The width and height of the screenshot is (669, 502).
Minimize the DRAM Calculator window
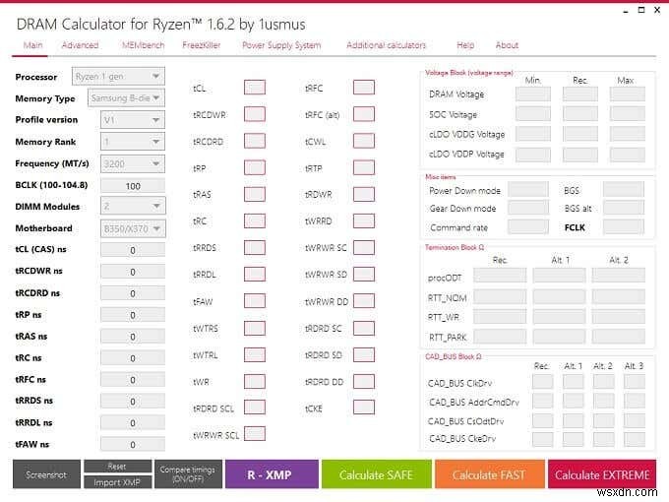coord(626,11)
